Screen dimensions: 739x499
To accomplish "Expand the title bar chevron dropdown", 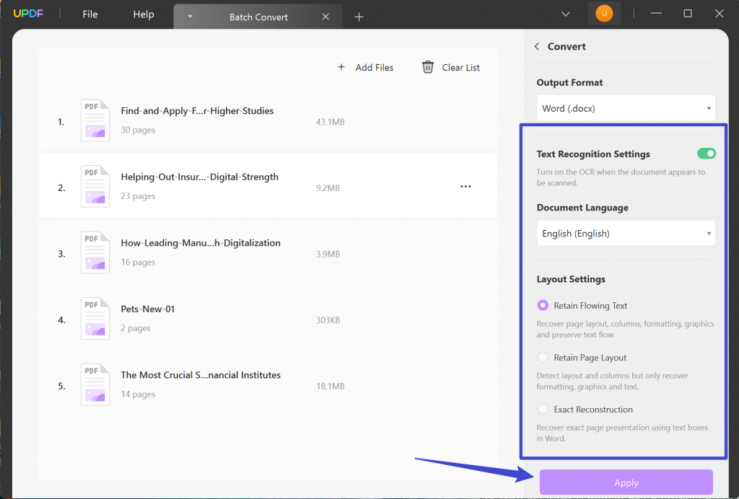I will click(x=565, y=13).
